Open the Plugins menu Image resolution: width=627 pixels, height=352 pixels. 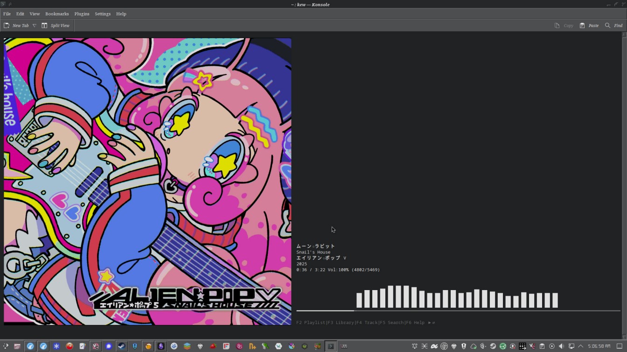pos(82,14)
